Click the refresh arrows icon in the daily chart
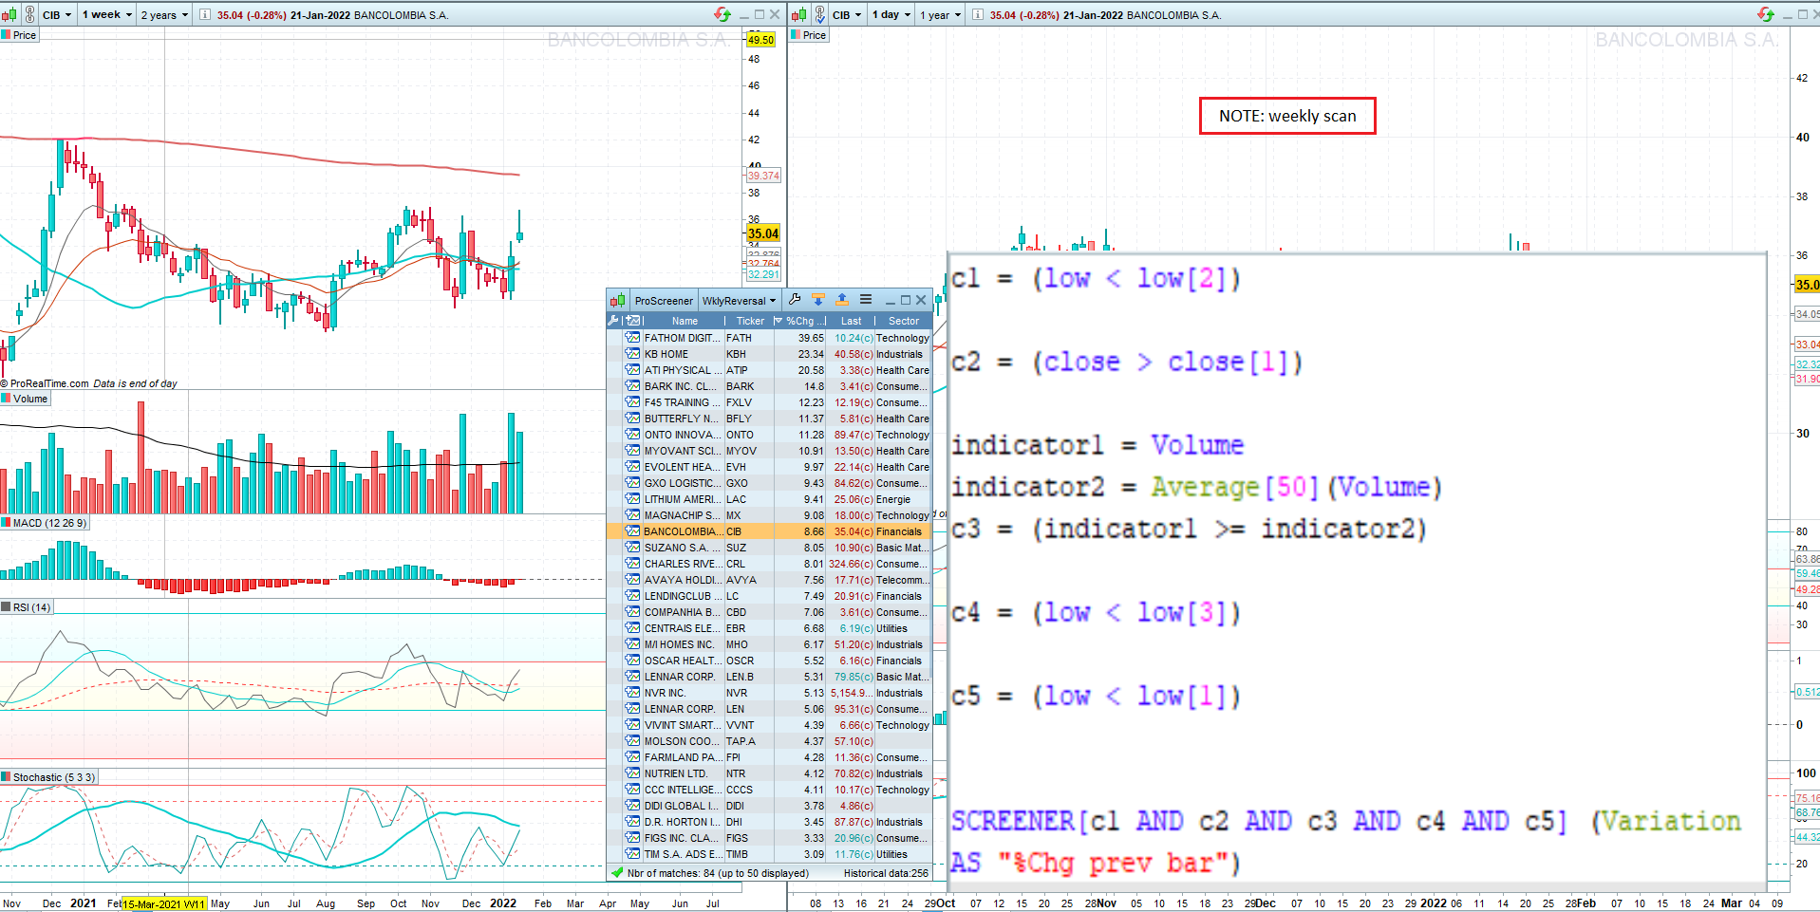1820x912 pixels. pos(1765,14)
